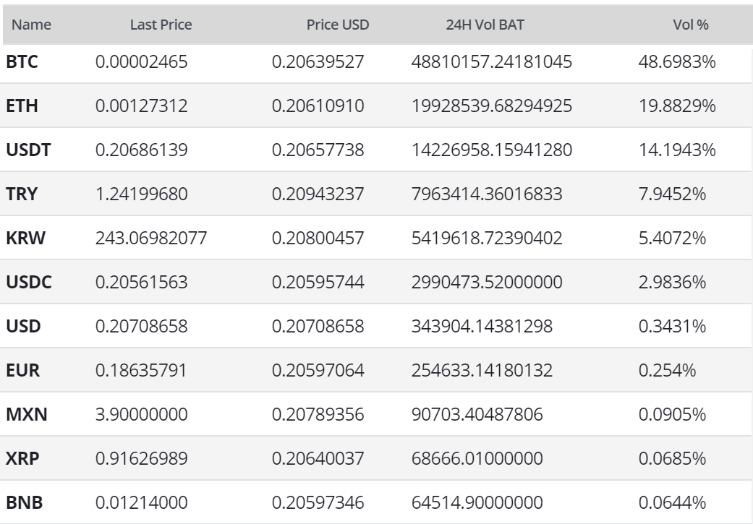Select the EUR name cell
The width and height of the screenshot is (753, 524).
pos(22,371)
